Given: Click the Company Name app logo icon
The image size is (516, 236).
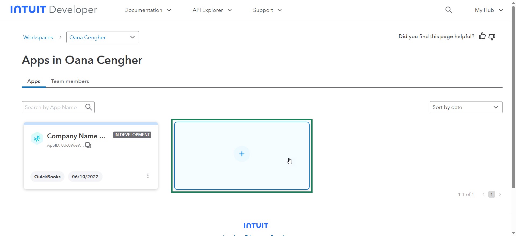Looking at the screenshot, I should pos(37,138).
